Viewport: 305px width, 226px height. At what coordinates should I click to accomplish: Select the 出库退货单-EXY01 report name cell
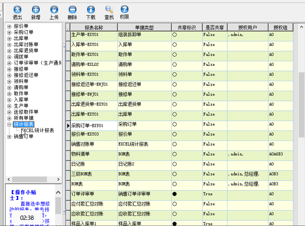(94, 106)
